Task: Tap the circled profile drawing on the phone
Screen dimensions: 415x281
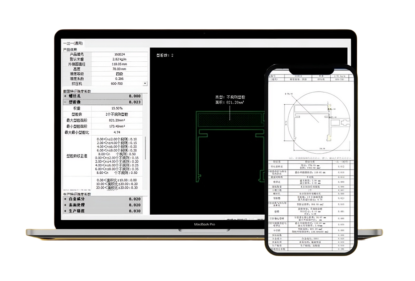Action: click(x=319, y=122)
